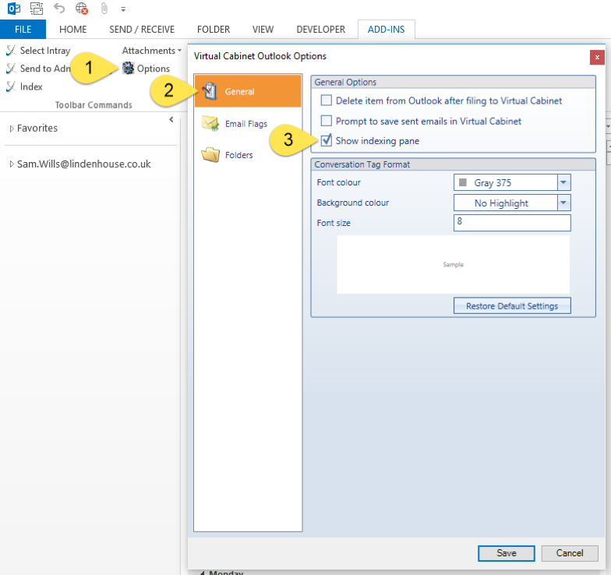Open the FILE tab

pos(23,30)
